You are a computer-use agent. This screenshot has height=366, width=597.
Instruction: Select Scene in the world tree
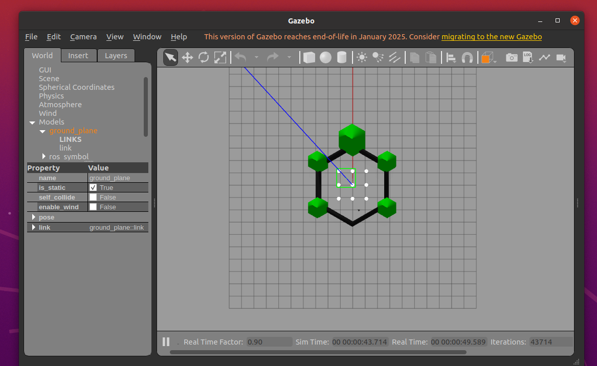(49, 79)
